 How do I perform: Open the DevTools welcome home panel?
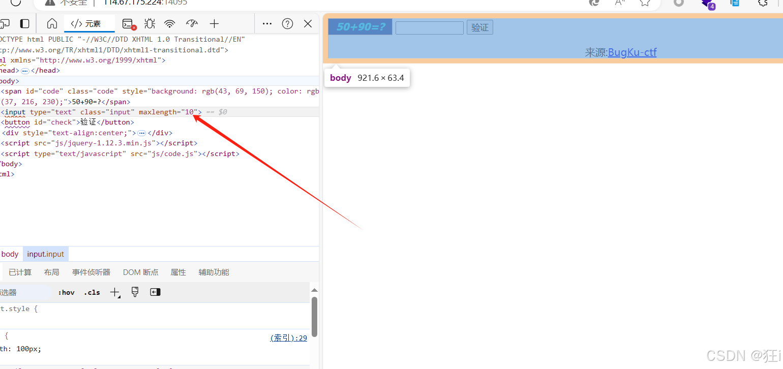click(51, 23)
